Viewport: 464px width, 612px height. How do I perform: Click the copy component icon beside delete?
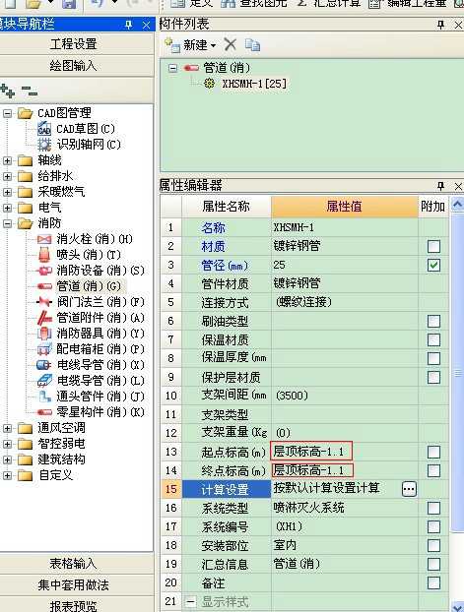(x=252, y=45)
